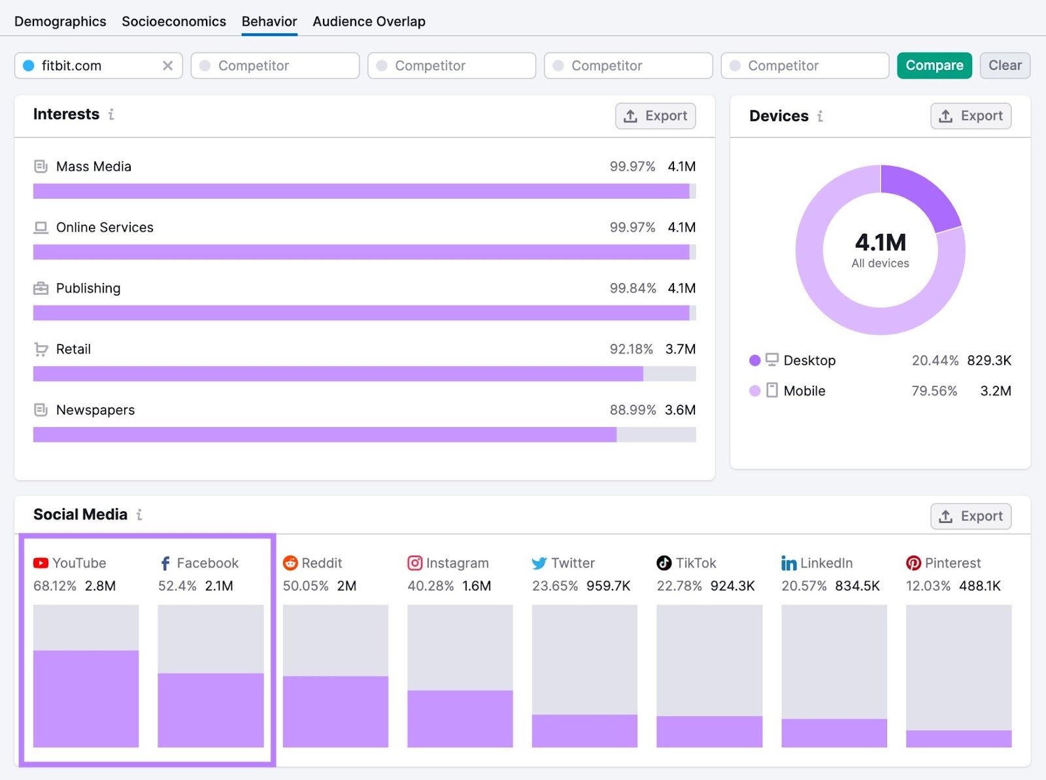Open the Interests info icon
The image size is (1046, 780).
[x=111, y=114]
